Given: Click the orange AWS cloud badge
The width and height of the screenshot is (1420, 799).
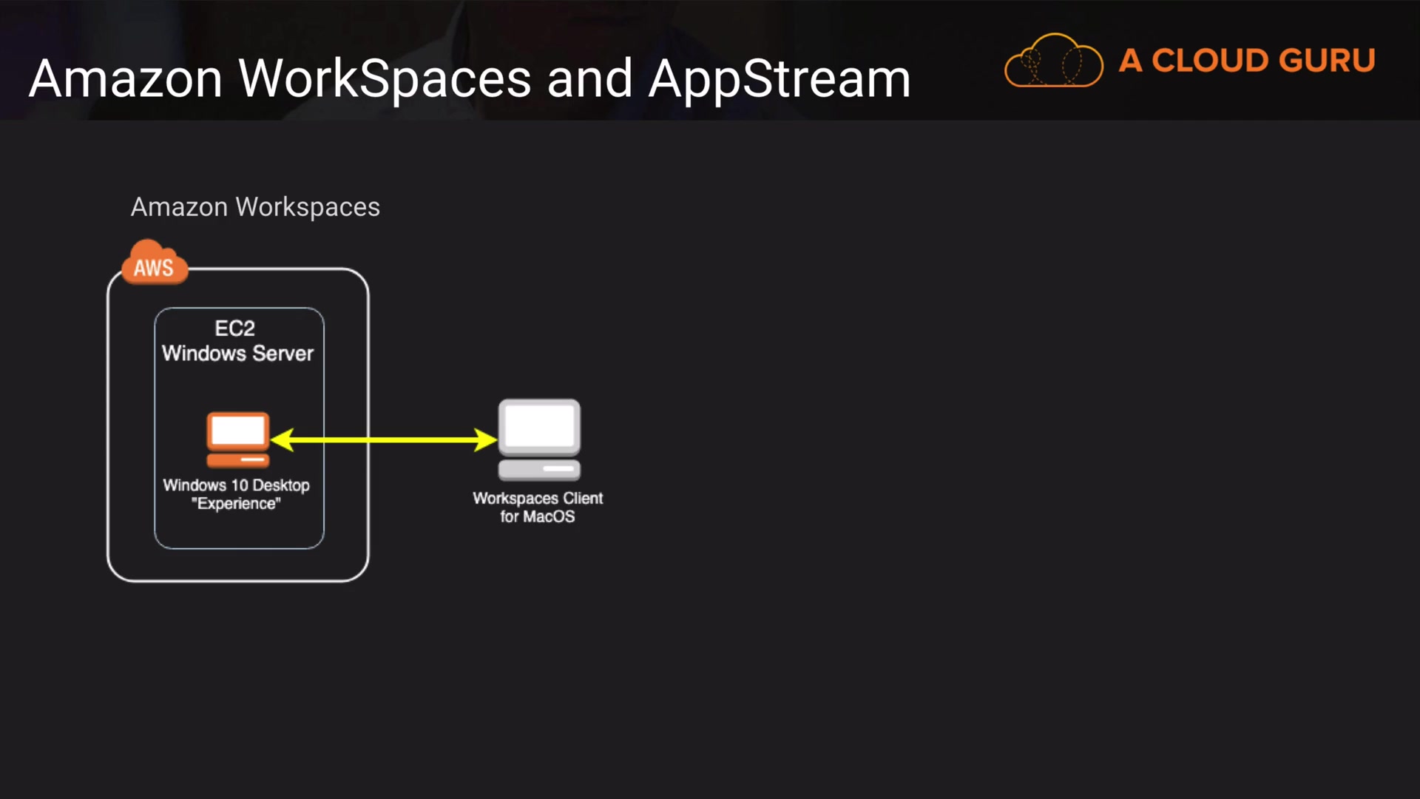Looking at the screenshot, I should pyautogui.click(x=154, y=263).
